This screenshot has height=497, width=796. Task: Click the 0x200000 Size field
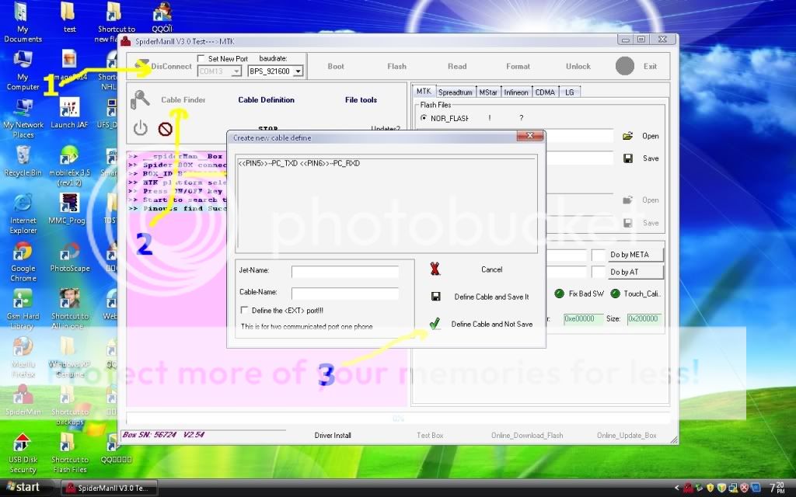click(x=644, y=319)
